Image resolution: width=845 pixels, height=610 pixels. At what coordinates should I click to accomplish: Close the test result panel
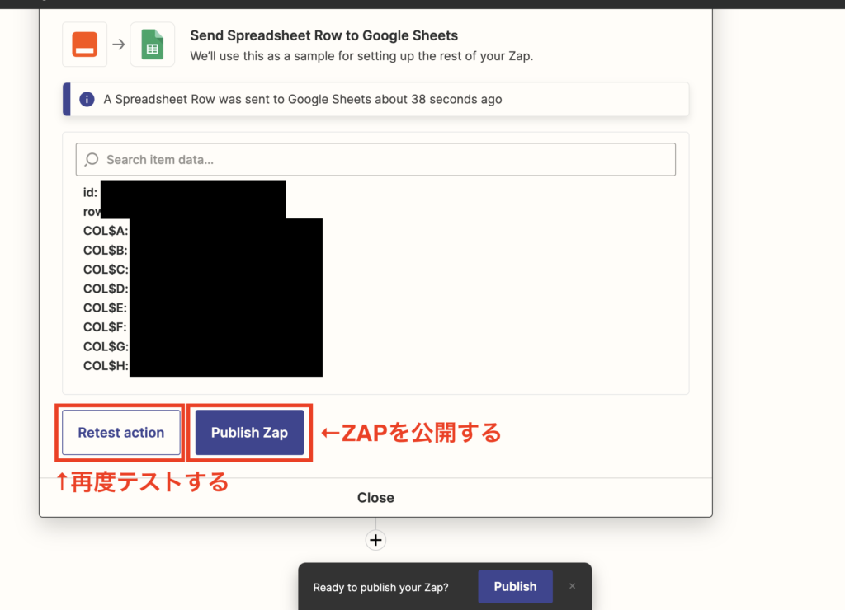tap(375, 497)
